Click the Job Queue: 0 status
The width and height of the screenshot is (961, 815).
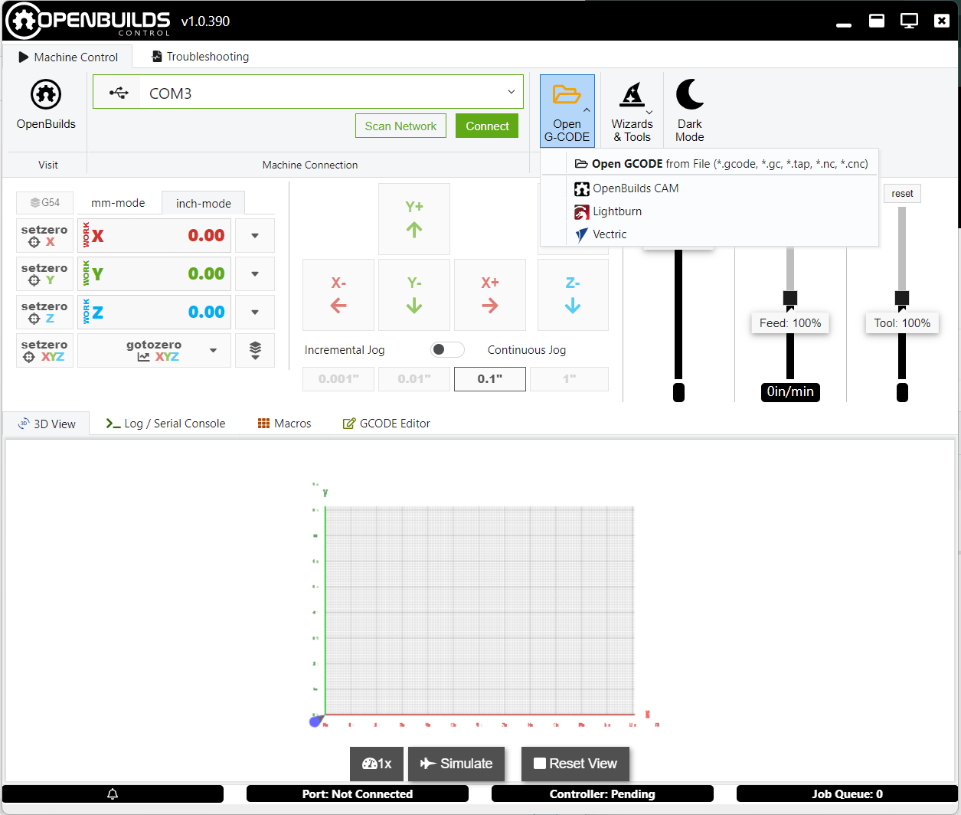tap(848, 794)
